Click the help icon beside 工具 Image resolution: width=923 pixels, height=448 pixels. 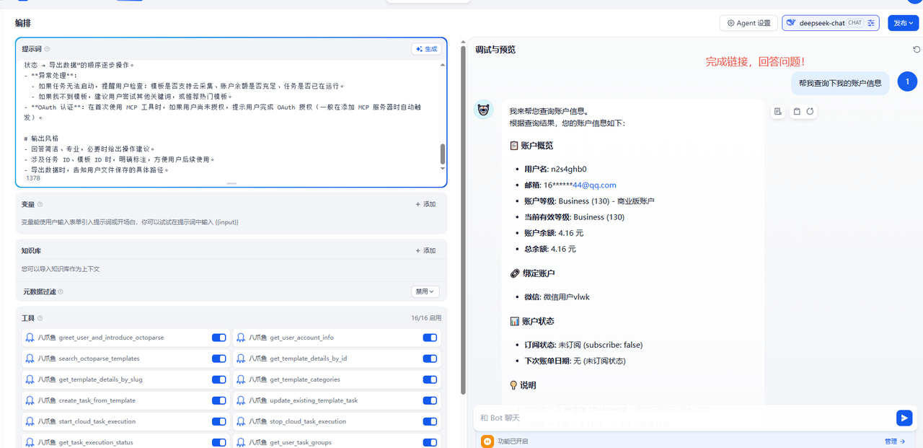[40, 317]
